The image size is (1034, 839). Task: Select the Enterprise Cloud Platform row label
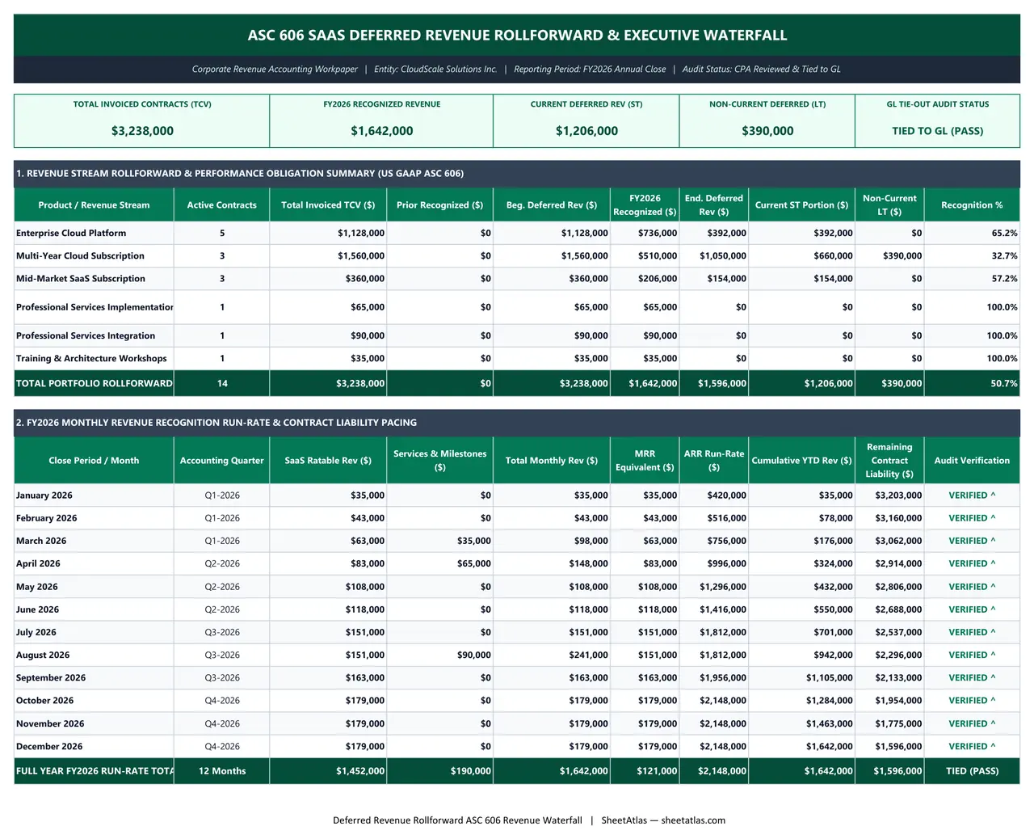coord(71,233)
